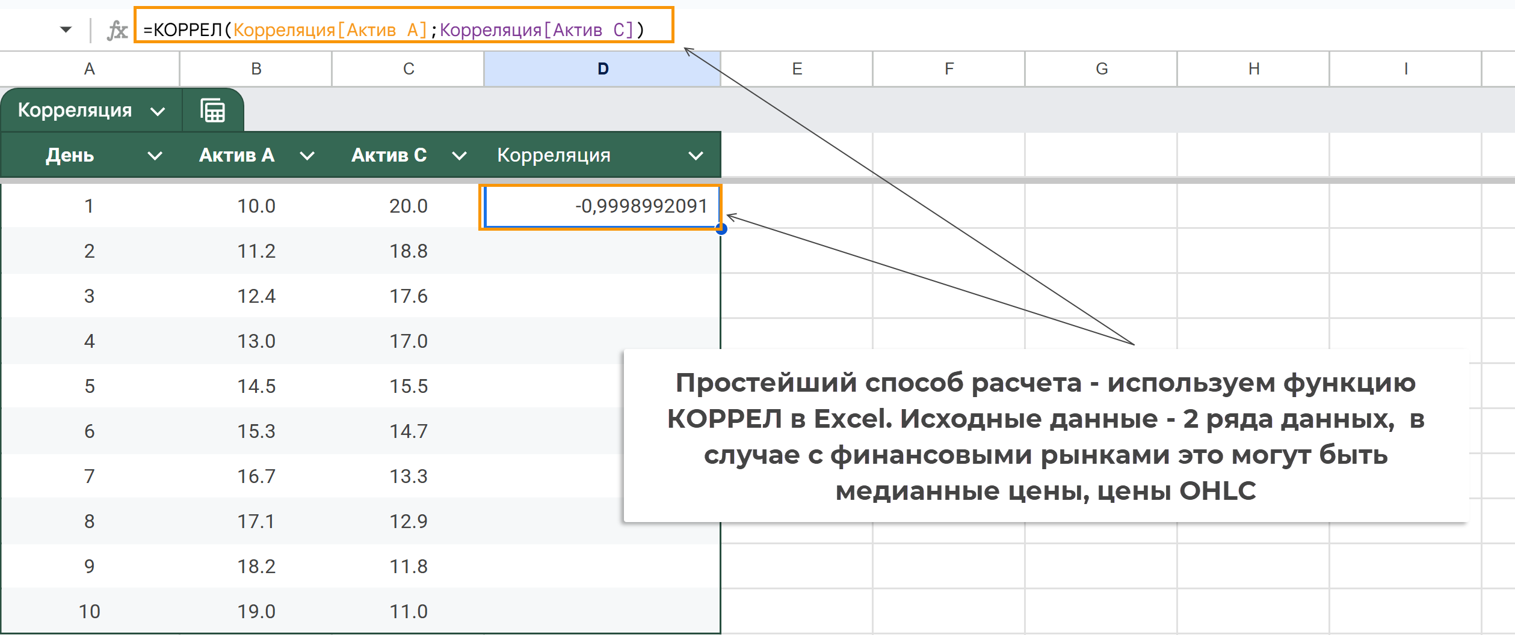The image size is (1515, 635).
Task: Select column F header
Action: [x=949, y=69]
